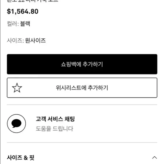Image resolution: width=164 pixels, height=164 pixels.
Task: Collapse 사이즈 & 핏 section using chevron
Action: 155,157
